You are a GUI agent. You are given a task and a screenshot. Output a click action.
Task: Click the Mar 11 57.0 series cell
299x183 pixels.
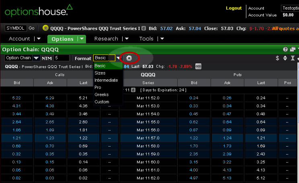(x=148, y=138)
